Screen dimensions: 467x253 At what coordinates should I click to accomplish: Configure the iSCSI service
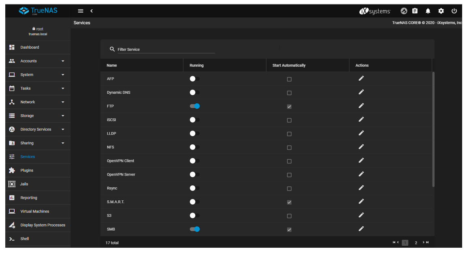pyautogui.click(x=361, y=120)
